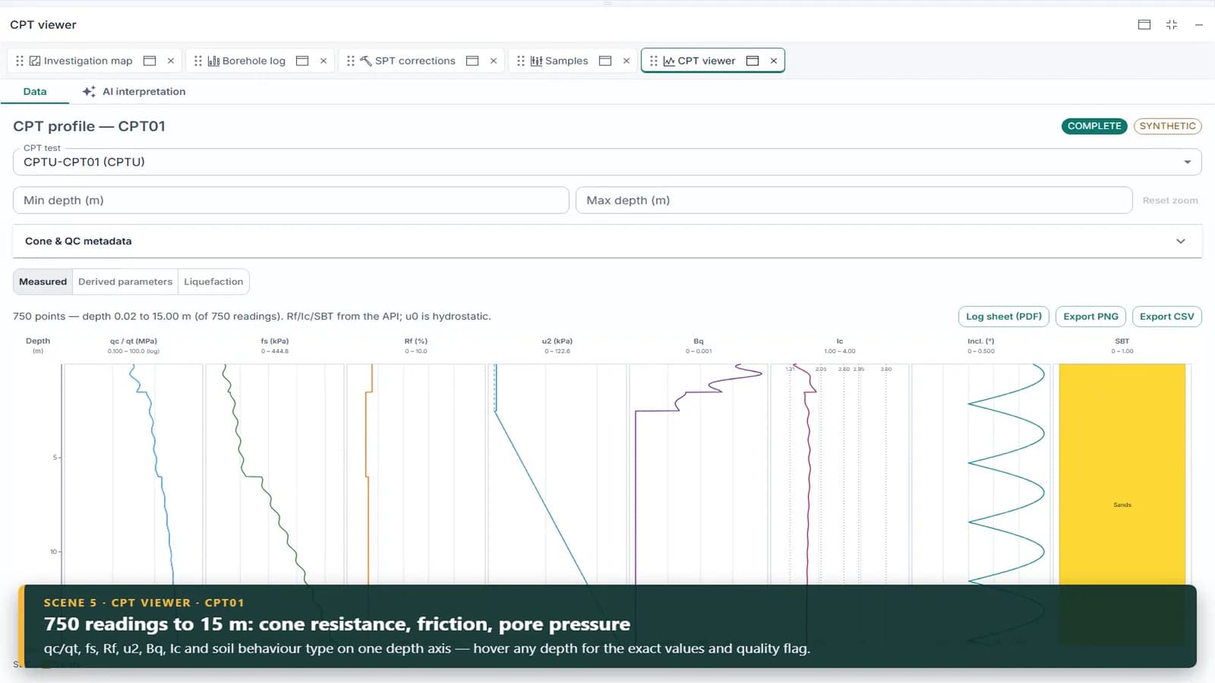Click the SYNTHETIC badge
Viewport: 1215px width, 683px height.
tap(1167, 126)
